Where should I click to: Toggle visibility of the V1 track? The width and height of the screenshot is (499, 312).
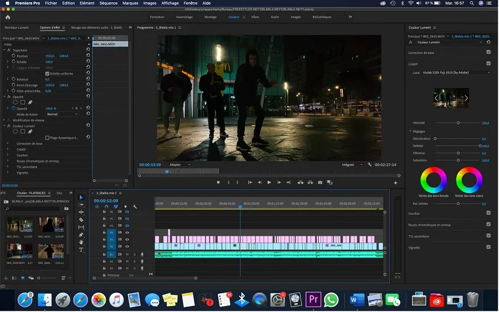point(127,247)
